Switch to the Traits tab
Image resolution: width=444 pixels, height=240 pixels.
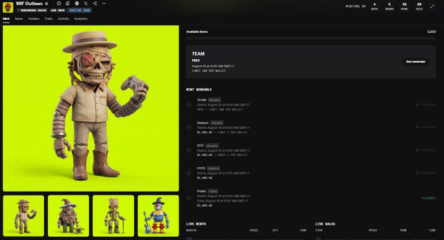[49, 19]
